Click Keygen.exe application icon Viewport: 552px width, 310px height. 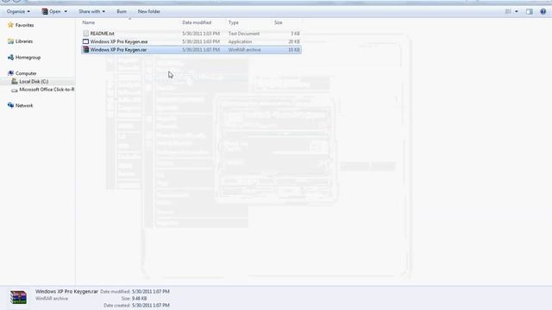[x=85, y=41]
